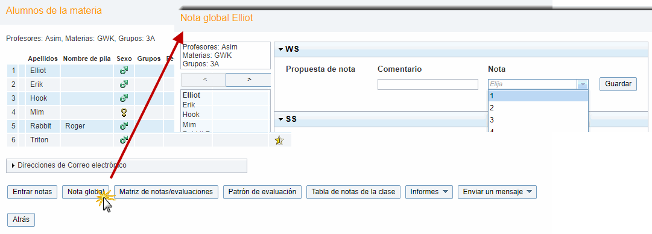The image size is (652, 234).
Task: Click Guardar to save the grade
Action: click(618, 84)
